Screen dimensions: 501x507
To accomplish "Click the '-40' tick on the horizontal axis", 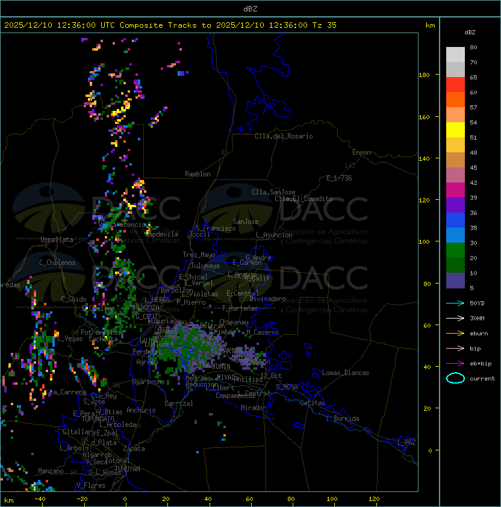I will [40, 499].
